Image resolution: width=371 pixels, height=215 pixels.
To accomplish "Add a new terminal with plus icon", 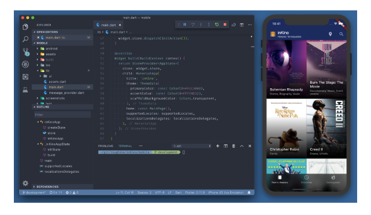I will click(218, 146).
